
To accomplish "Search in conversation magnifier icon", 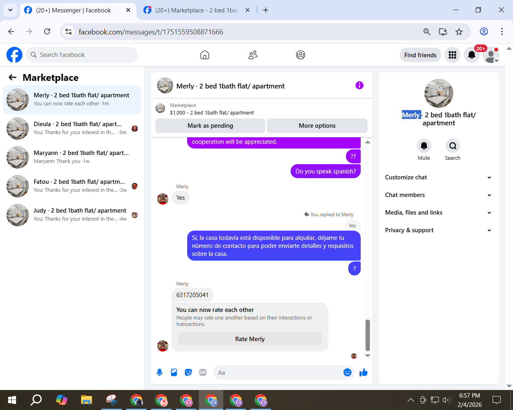I will pos(453,146).
